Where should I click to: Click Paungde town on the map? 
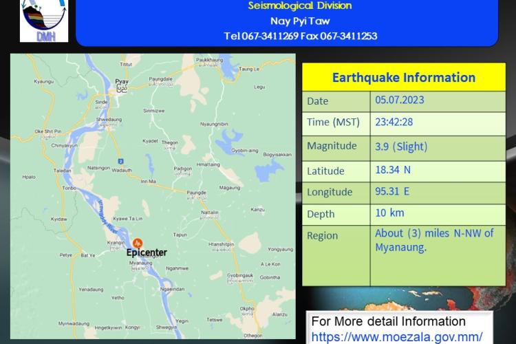pos(196,193)
